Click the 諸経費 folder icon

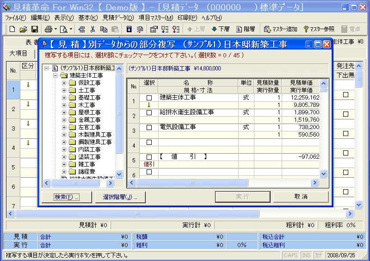point(72,172)
